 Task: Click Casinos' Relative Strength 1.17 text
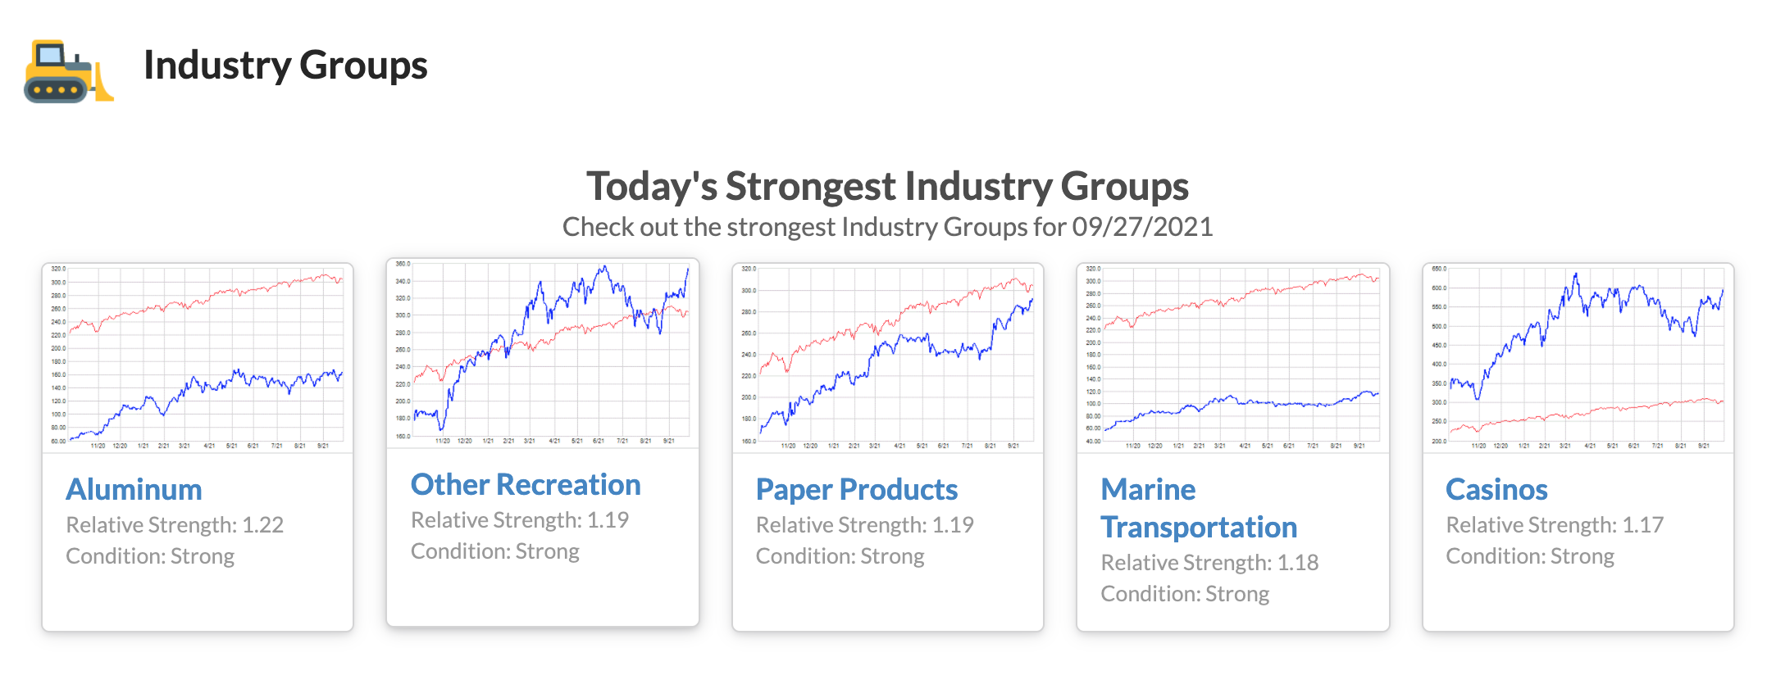click(1554, 525)
